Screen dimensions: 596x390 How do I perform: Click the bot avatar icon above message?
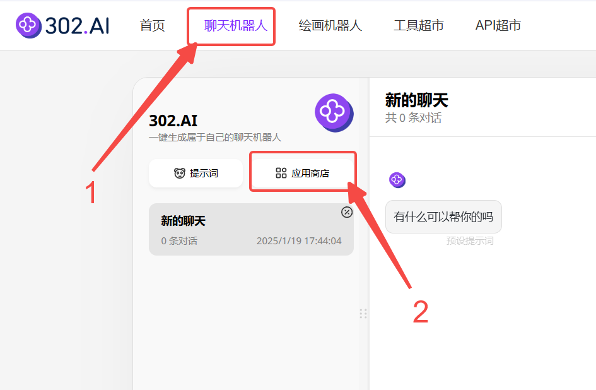(397, 180)
